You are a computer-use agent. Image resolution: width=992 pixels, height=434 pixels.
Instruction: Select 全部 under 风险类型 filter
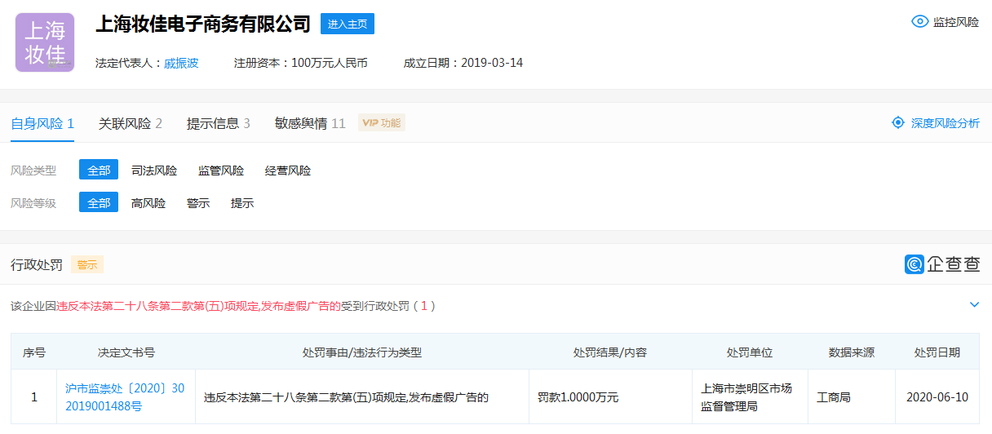pos(99,170)
